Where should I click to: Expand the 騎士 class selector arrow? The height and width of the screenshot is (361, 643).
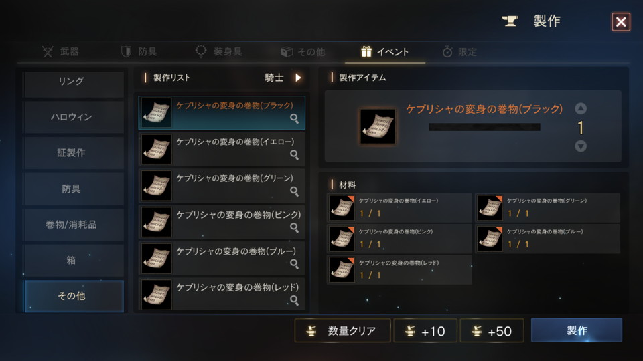tap(299, 78)
